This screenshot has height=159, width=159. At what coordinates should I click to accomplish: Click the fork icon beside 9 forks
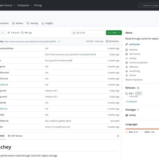[x=126, y=75]
